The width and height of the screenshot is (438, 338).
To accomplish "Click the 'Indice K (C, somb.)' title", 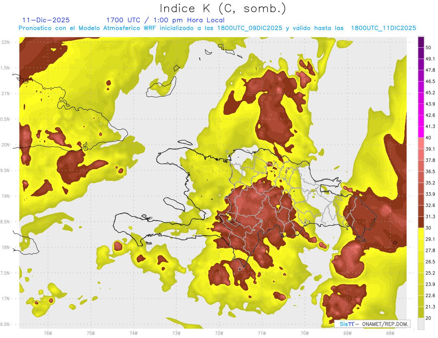I will pyautogui.click(x=223, y=8).
